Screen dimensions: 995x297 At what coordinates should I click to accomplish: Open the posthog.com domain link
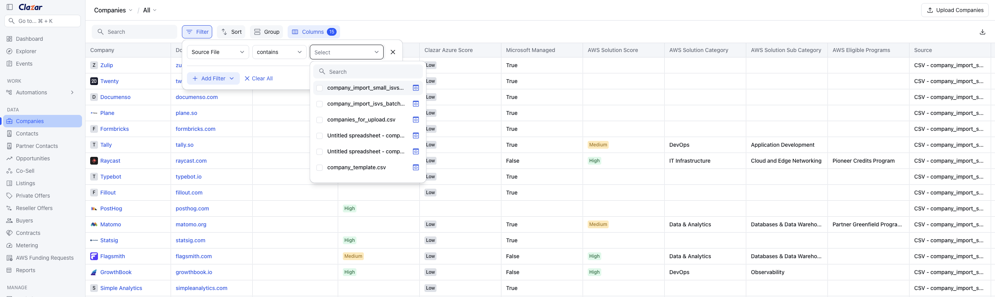tap(192, 208)
